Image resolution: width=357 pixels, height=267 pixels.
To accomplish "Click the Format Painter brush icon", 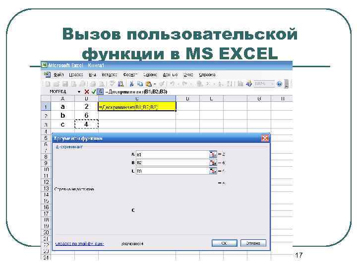I will click(162, 84).
